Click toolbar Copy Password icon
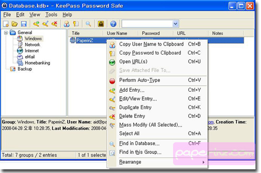261x173 pixels. tap(76, 24)
